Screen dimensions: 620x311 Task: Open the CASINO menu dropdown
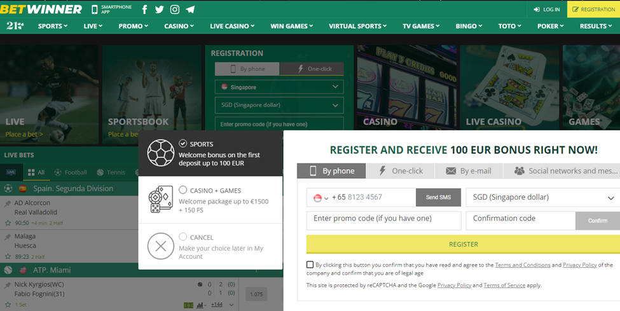tap(179, 26)
